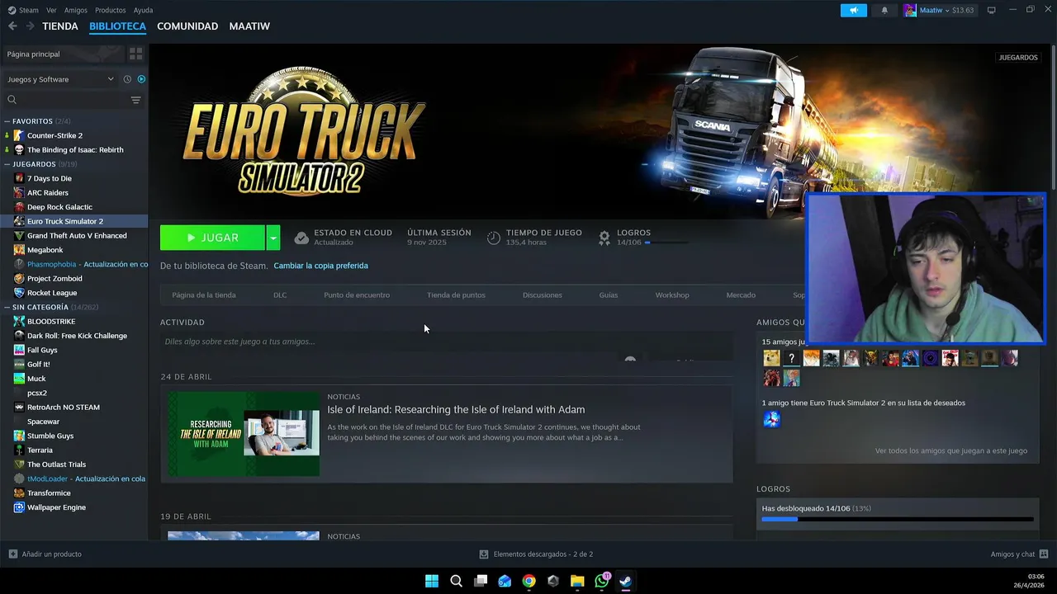Open File Explorer from taskbar

[x=577, y=581]
